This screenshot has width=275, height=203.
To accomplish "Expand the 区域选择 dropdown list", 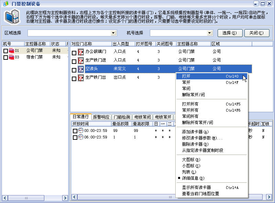I will 113,33.
